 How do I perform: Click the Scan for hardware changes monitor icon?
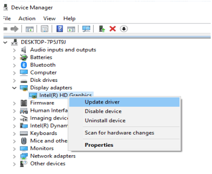click(x=86, y=29)
